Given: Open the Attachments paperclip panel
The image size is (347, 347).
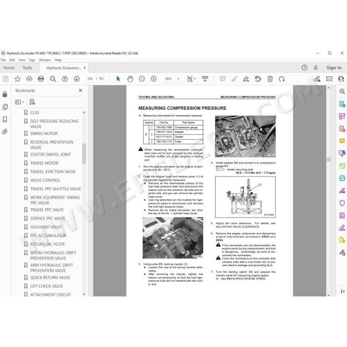Looking at the screenshot, I should [5, 132].
